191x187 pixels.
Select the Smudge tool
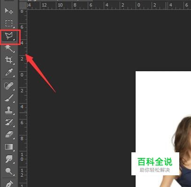point(9,159)
